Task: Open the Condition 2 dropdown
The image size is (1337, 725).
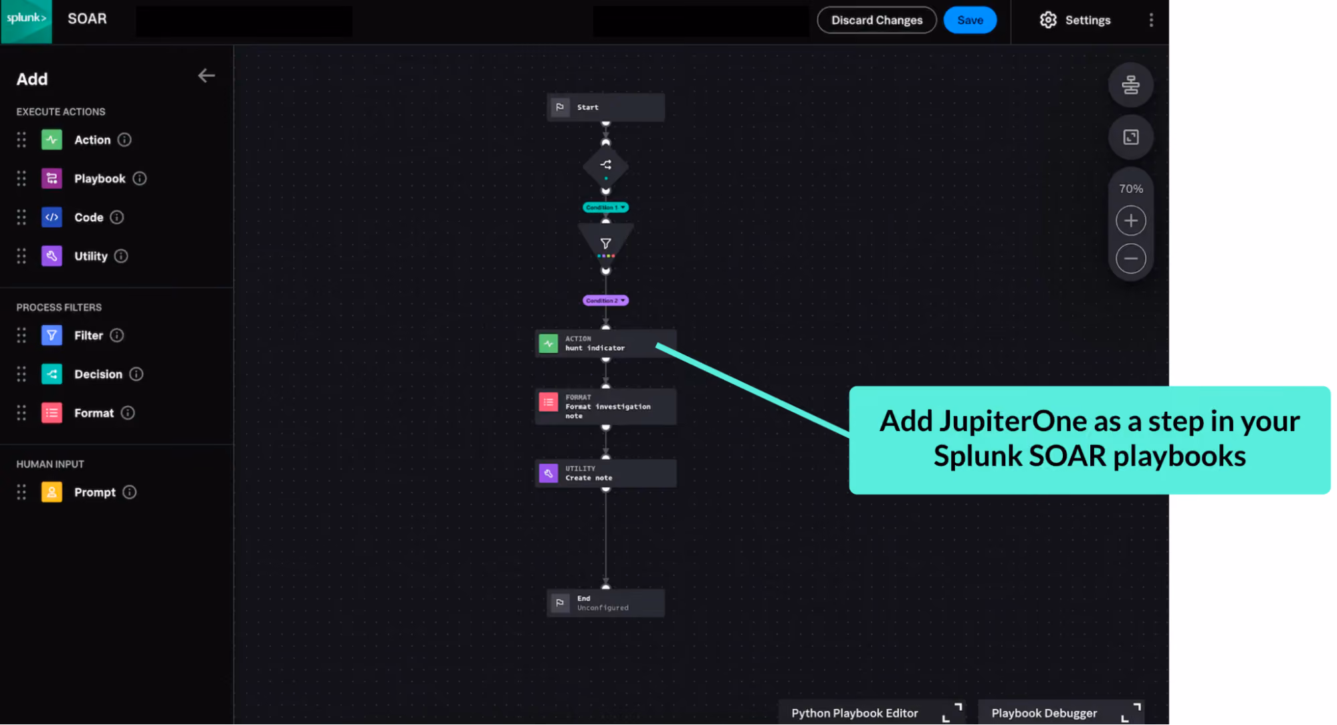Action: pos(605,301)
